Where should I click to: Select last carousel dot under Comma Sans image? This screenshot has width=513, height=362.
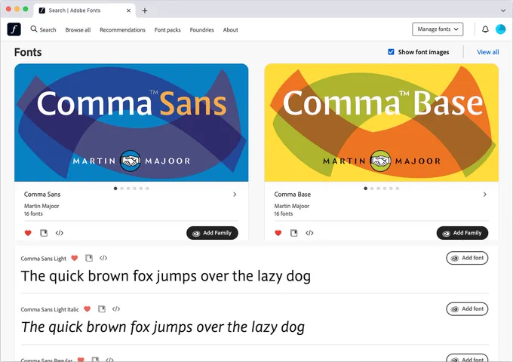click(147, 189)
